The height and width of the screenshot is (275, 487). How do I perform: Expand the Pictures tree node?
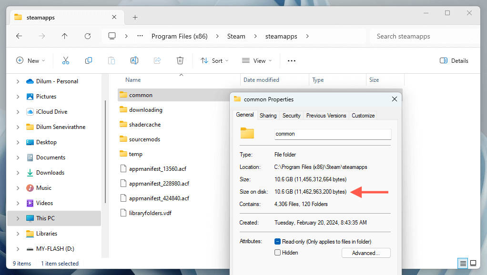pos(18,97)
